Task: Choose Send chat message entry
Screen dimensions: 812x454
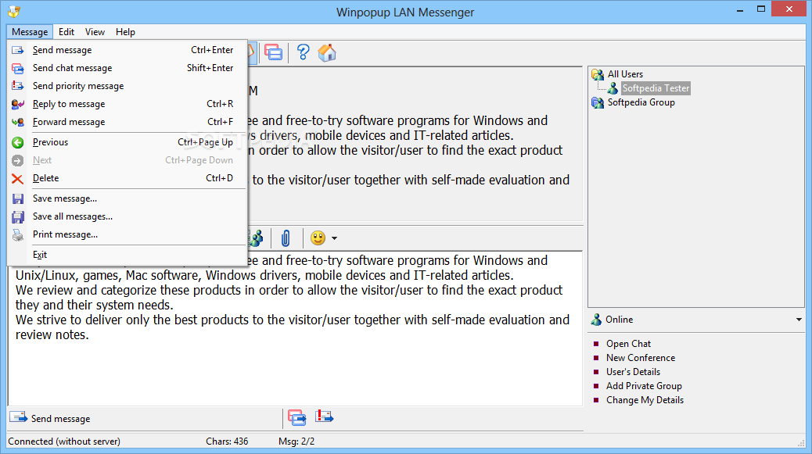Action: point(128,68)
